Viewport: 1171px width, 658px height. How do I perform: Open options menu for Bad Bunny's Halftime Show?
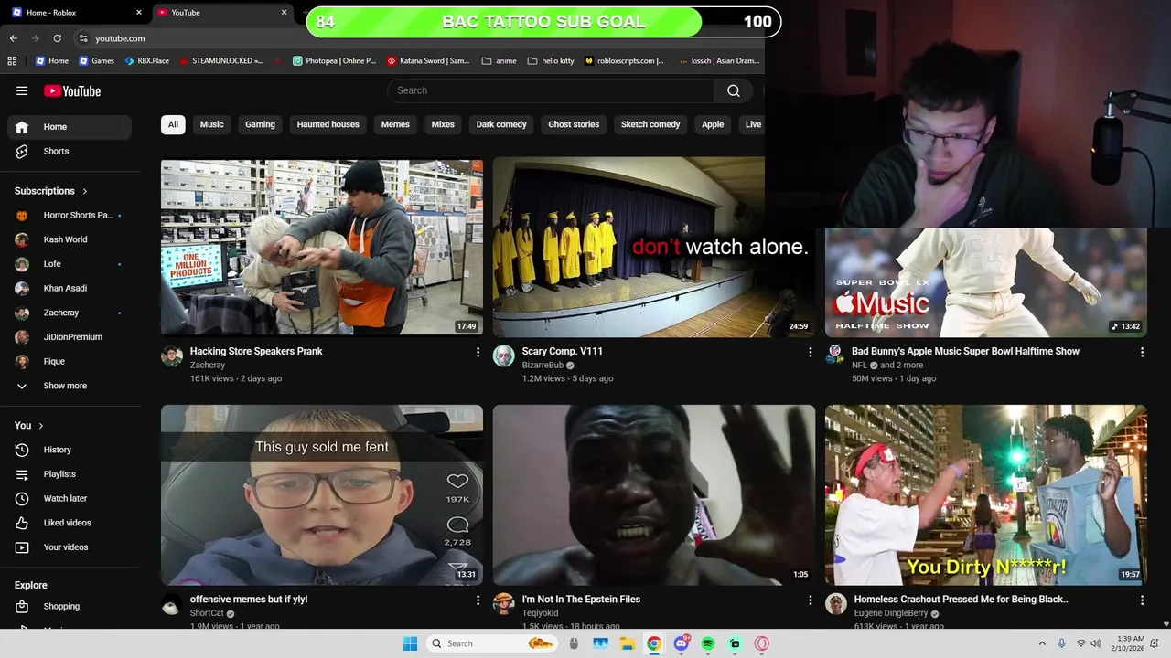coord(1142,352)
